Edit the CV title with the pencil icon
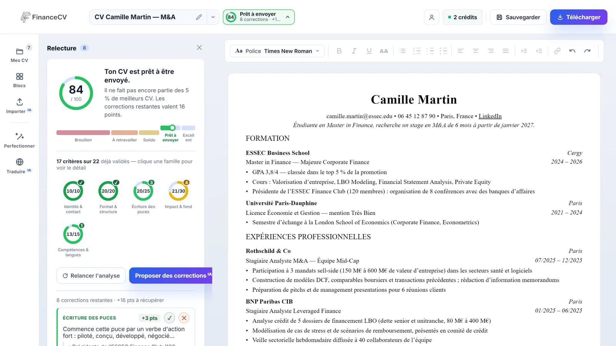The image size is (616, 346). pyautogui.click(x=199, y=17)
